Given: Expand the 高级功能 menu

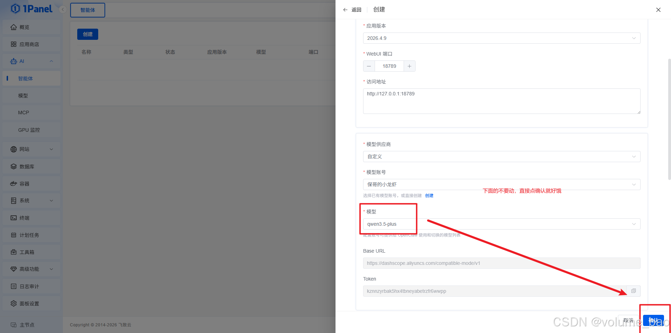Looking at the screenshot, I should pyautogui.click(x=31, y=269).
